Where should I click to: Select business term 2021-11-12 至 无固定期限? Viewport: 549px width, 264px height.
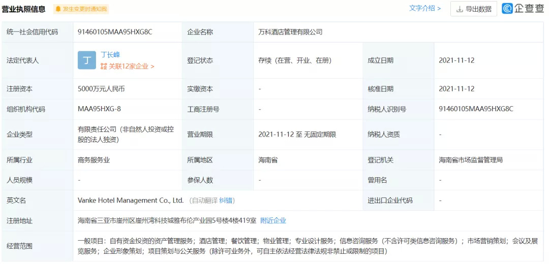coord(297,135)
